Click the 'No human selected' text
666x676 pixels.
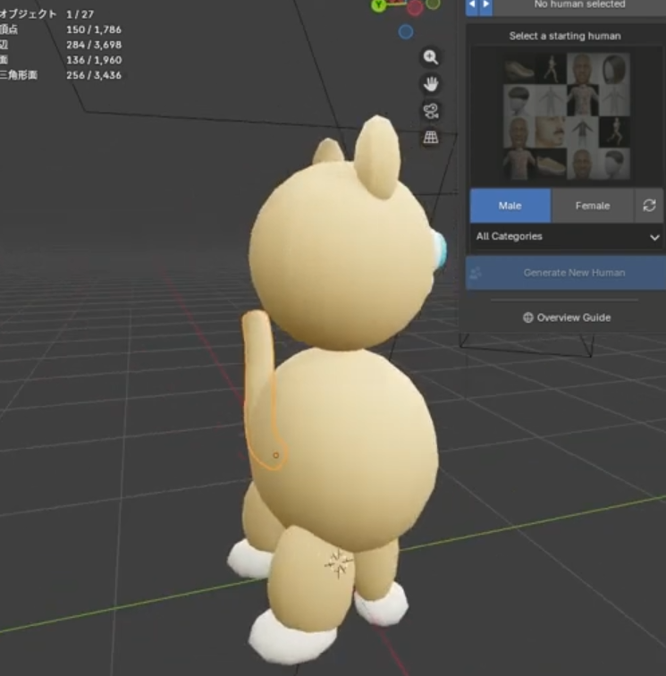(x=580, y=4)
